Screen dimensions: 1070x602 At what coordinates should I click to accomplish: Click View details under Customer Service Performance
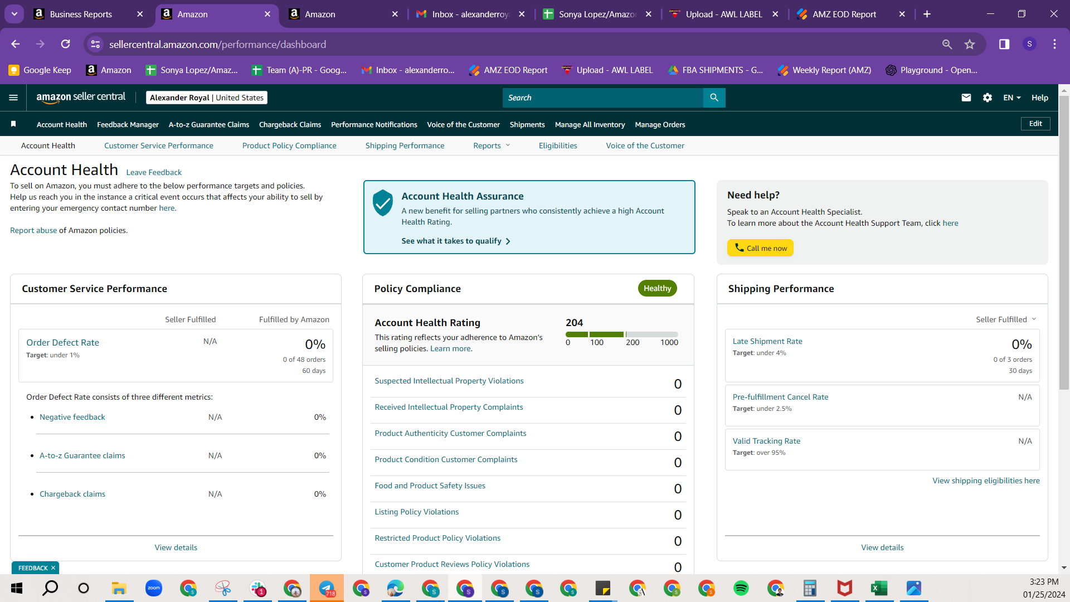click(x=176, y=547)
